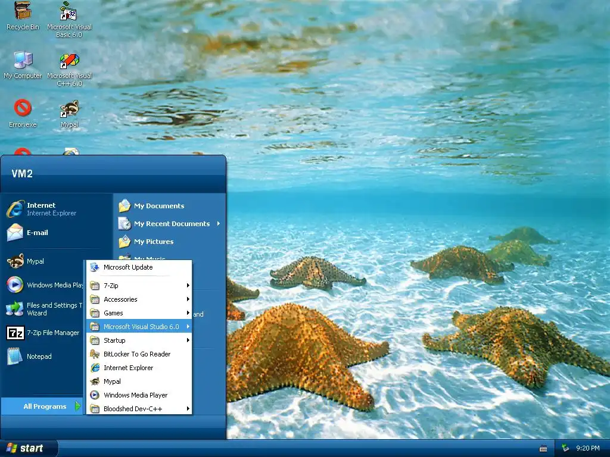This screenshot has height=457, width=610.
Task: Click the keyboard icon in taskbar
Action: pyautogui.click(x=543, y=449)
